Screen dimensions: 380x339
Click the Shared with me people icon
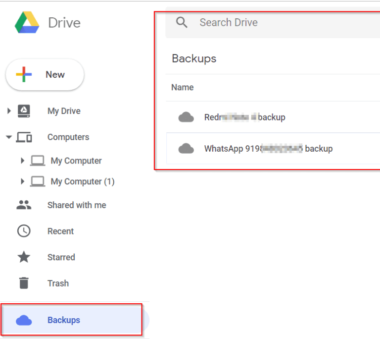pyautogui.click(x=24, y=205)
